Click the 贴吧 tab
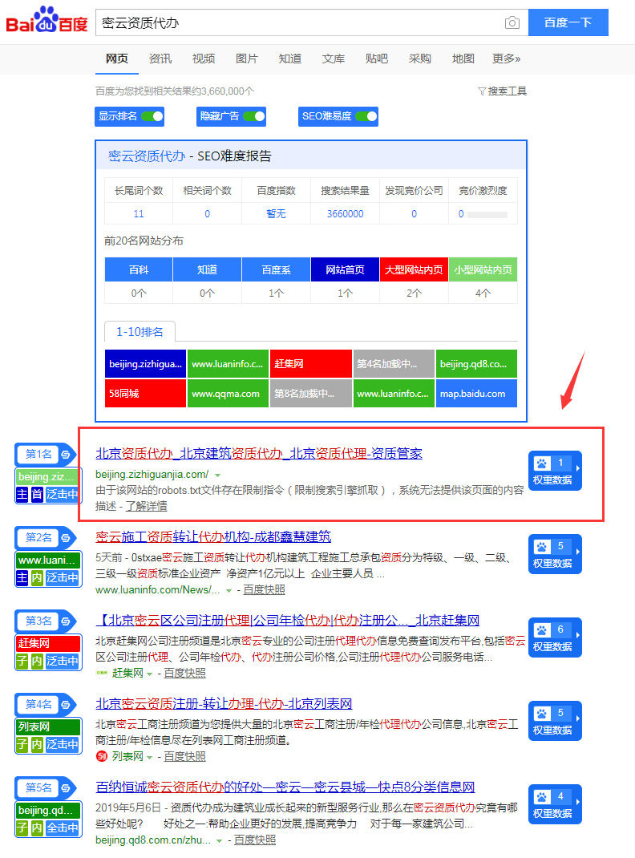635x858 pixels. (x=376, y=59)
